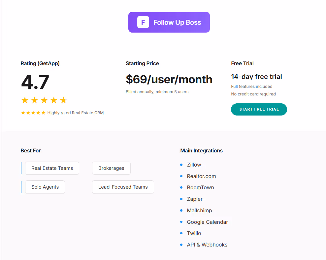The width and height of the screenshot is (326, 260).
Task: Click the large five-star rating row
Action: (x=44, y=100)
